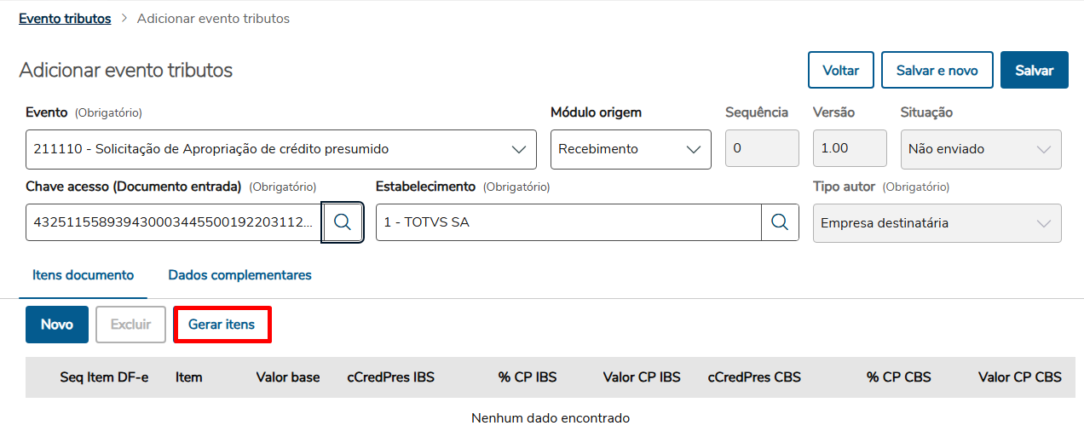Click the search icon beside Chave acesso
This screenshot has width=1084, height=437.
coord(343,222)
